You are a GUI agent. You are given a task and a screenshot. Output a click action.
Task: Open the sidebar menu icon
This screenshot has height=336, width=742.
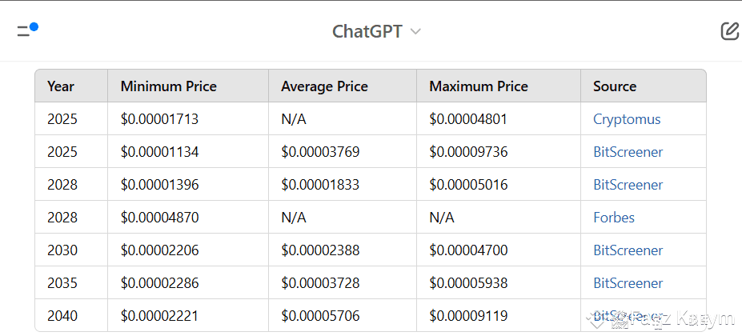coord(26,31)
